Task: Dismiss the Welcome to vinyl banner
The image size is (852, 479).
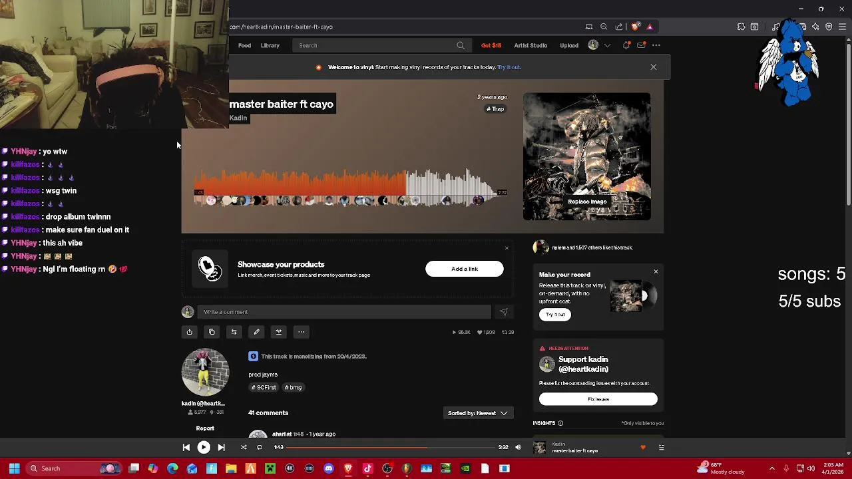Action: pos(654,67)
